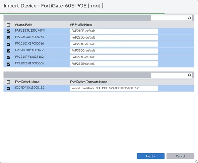Edit the FAP223E-default profile name field
This screenshot has height=163, width=198.
(114, 64)
